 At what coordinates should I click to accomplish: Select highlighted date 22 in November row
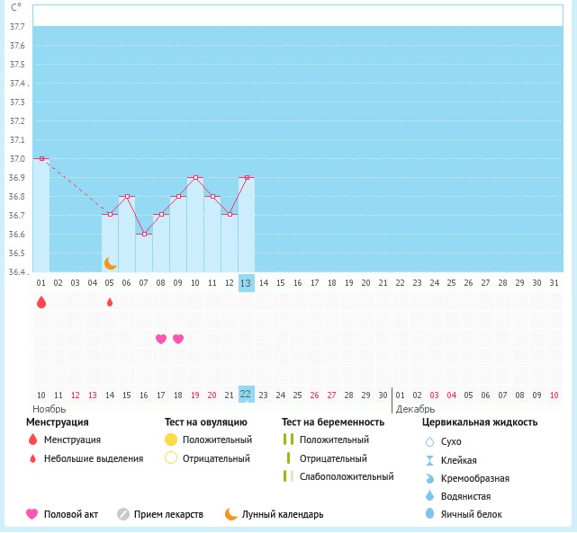(246, 395)
